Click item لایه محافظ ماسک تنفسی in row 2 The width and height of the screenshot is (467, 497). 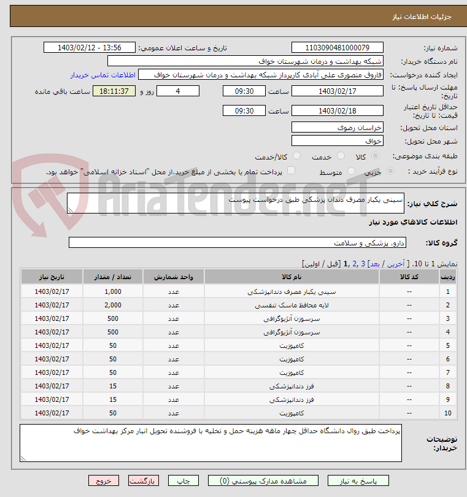291,305
